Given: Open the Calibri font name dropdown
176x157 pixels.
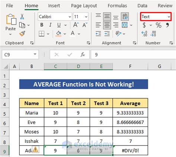Looking at the screenshot, I should [55, 16].
